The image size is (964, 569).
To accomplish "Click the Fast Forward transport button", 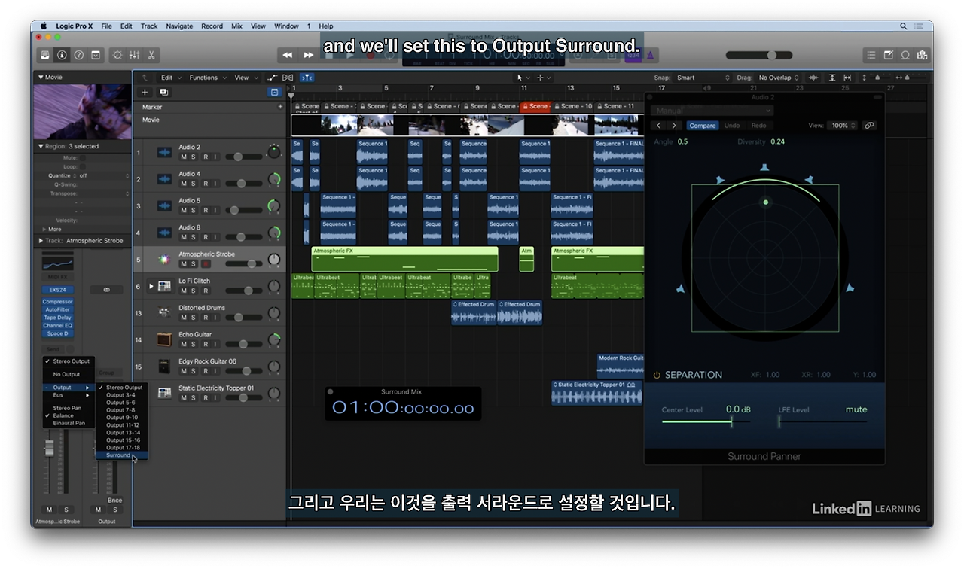I will pyautogui.click(x=308, y=55).
